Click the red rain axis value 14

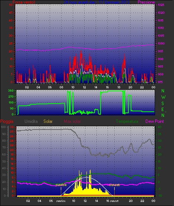[12, 164]
